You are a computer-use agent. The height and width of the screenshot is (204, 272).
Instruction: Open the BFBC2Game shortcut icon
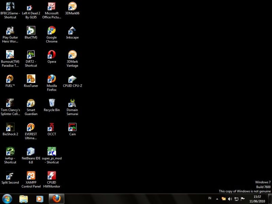point(10,6)
